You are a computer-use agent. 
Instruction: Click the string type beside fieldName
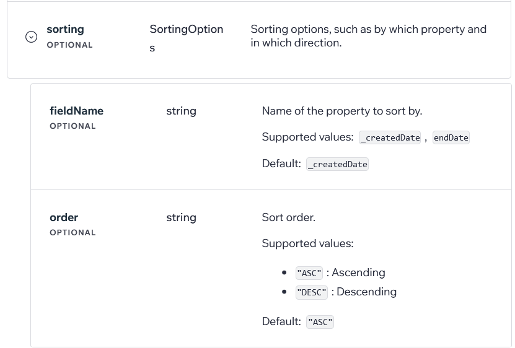click(x=182, y=111)
